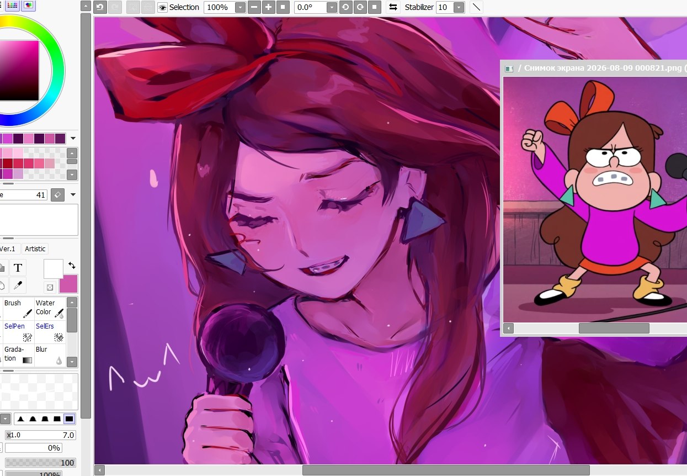Click the Undo arrow button

coord(100,7)
